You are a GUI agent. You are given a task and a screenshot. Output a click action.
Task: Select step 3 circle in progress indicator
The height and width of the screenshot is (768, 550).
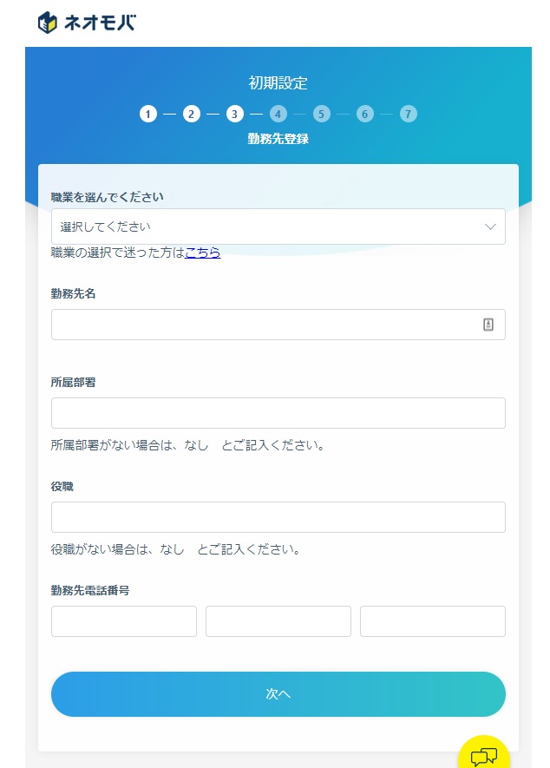(x=235, y=114)
